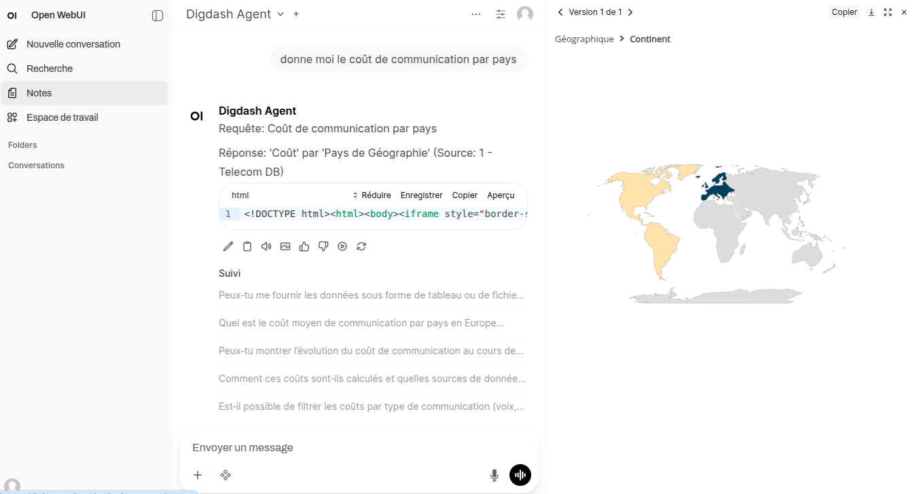
Task: Add another model with plus icon
Action: (296, 14)
